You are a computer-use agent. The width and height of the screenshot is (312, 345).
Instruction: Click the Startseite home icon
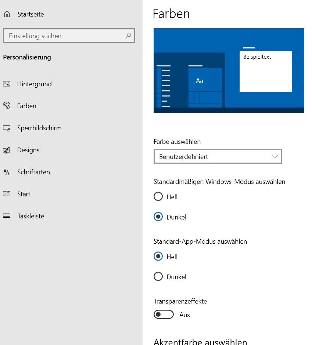(7, 14)
